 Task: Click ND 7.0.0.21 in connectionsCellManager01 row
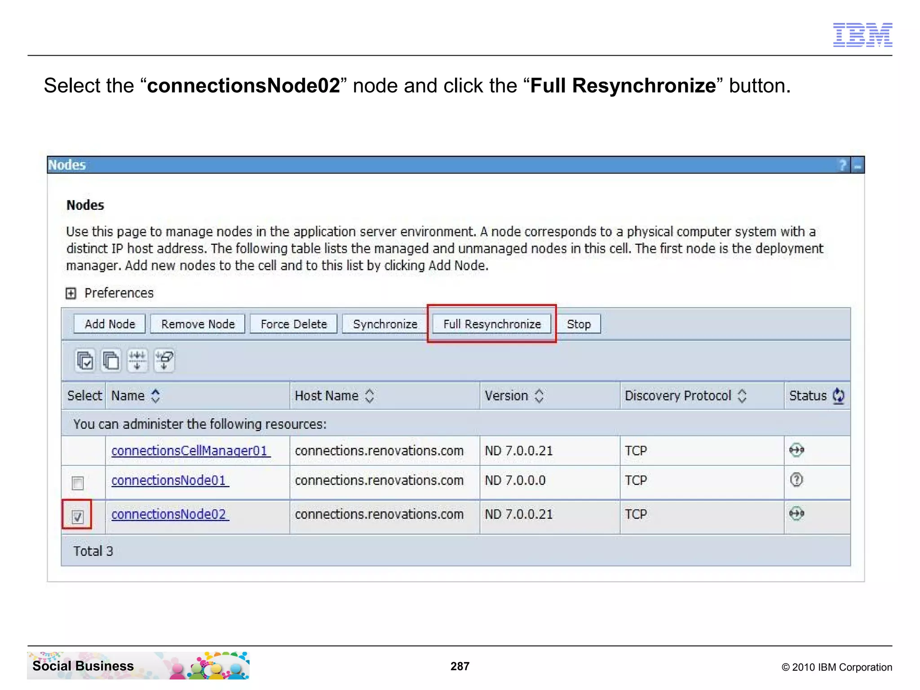click(x=518, y=451)
